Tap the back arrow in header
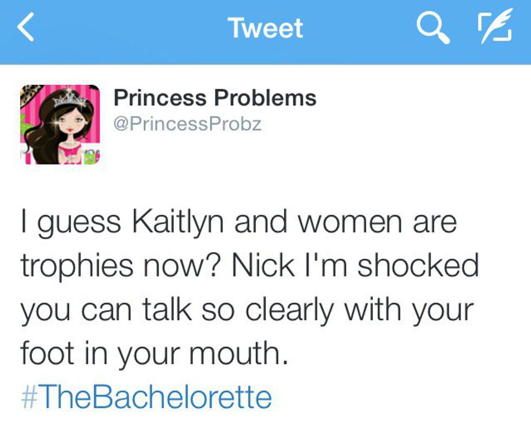 tap(26, 28)
